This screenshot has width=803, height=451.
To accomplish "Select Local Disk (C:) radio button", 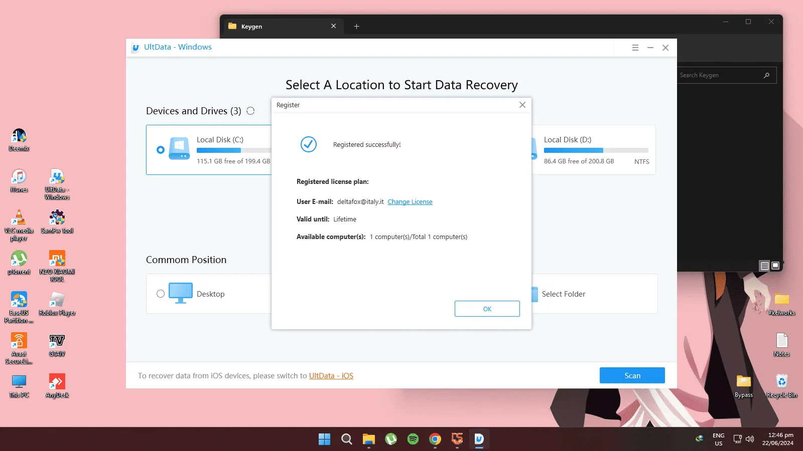I will coord(161,150).
